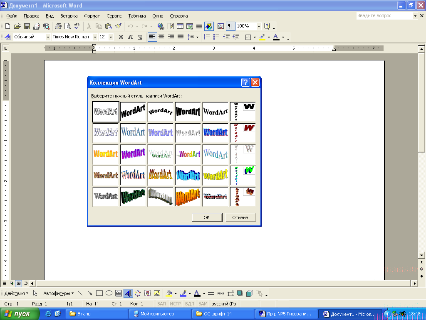426x320 pixels.
Task: Insert picture from file icon
Action: point(157,293)
